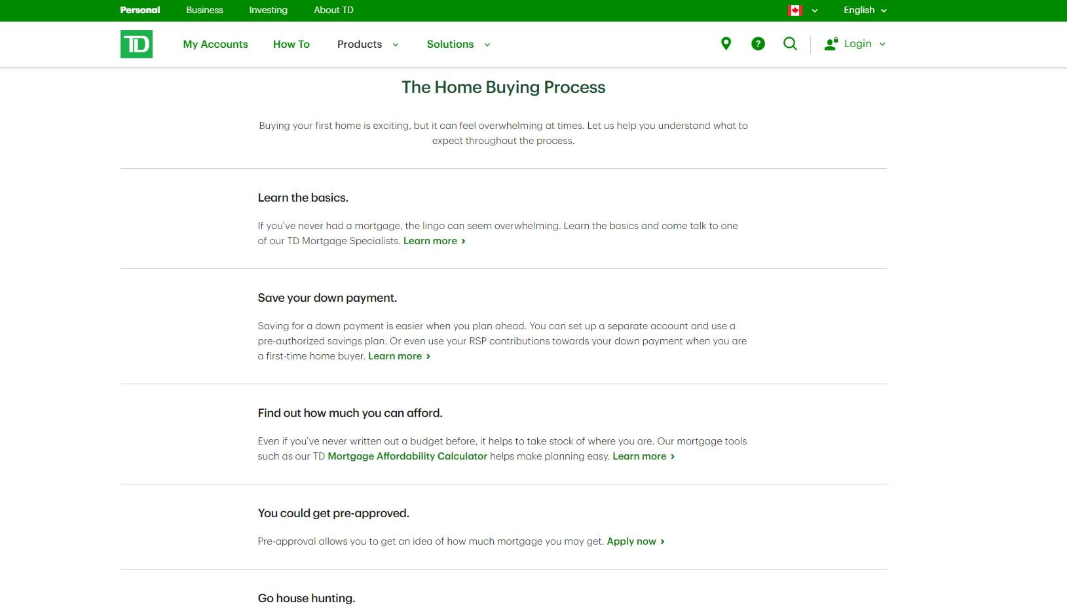Viewport: 1067px width, 616px height.
Task: Open the branch locator pin icon
Action: [x=726, y=44]
